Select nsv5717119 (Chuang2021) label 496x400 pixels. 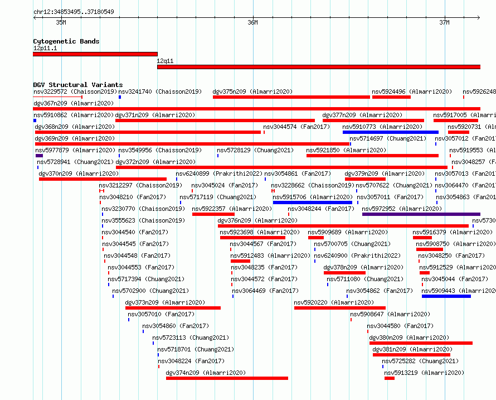218,197
